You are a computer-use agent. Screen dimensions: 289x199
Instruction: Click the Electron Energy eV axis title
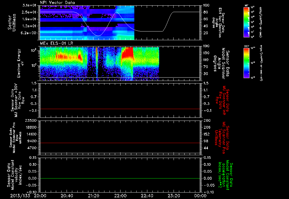coord(20,63)
